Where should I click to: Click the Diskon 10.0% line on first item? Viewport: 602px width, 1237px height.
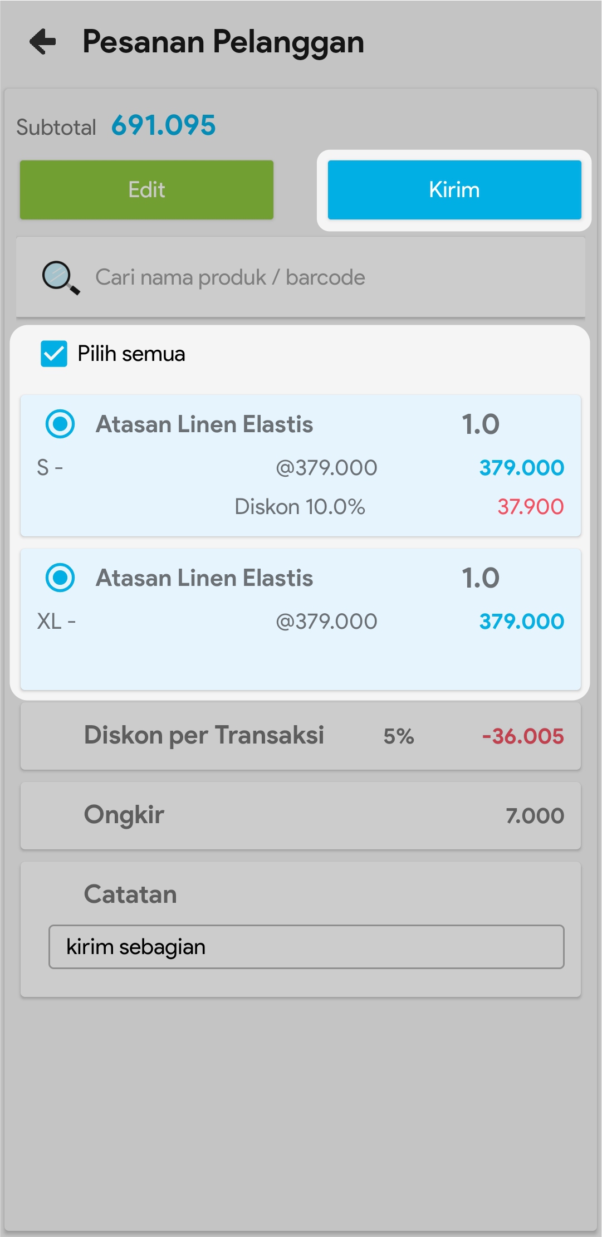point(300,507)
